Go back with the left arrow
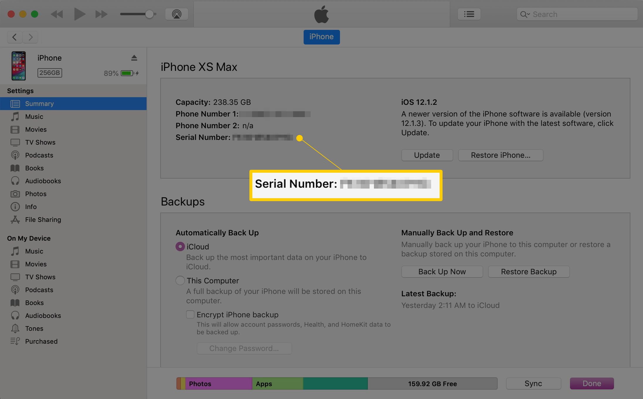Viewport: 643px width, 399px height. (x=15, y=37)
